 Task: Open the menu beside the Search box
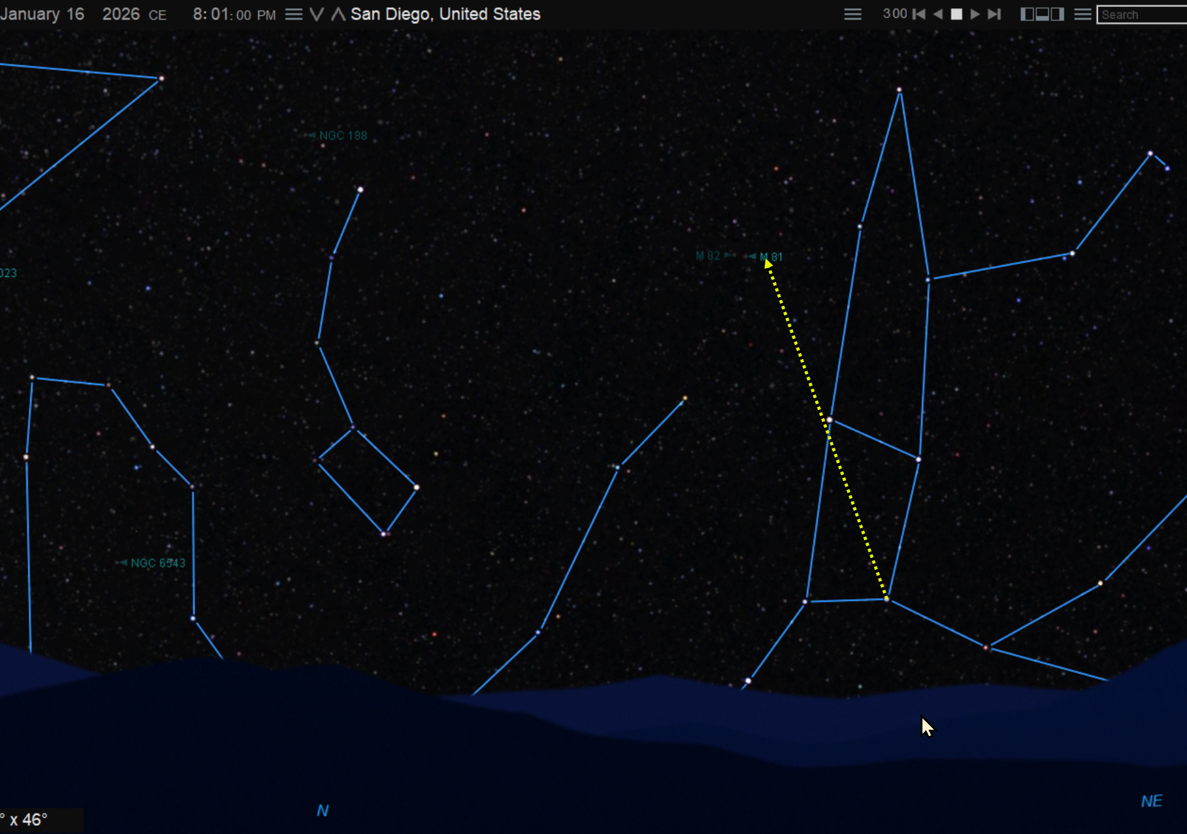pos(1082,13)
